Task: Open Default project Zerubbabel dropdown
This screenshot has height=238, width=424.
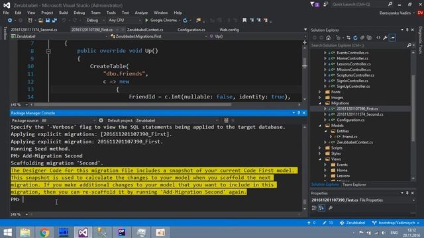Action: pyautogui.click(x=177, y=120)
